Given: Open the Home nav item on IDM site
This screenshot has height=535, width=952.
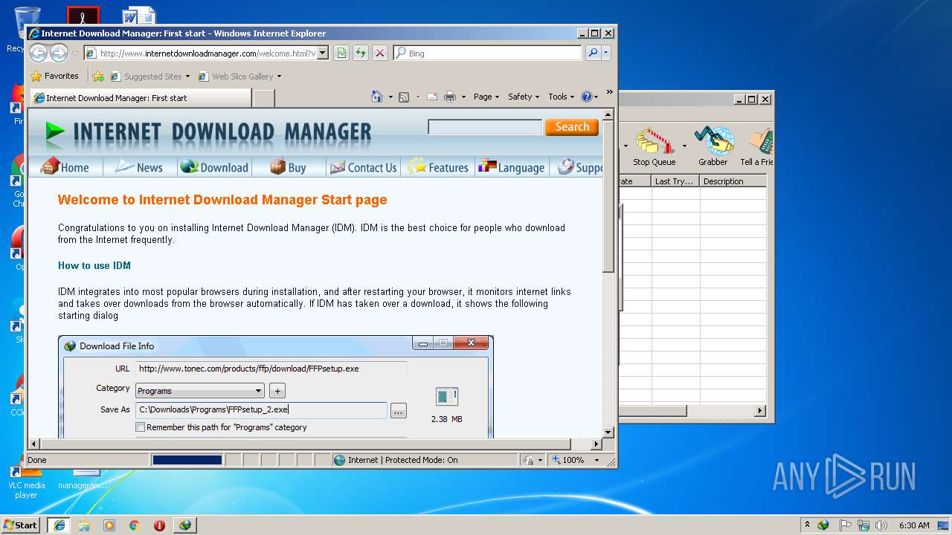Looking at the screenshot, I should (65, 167).
